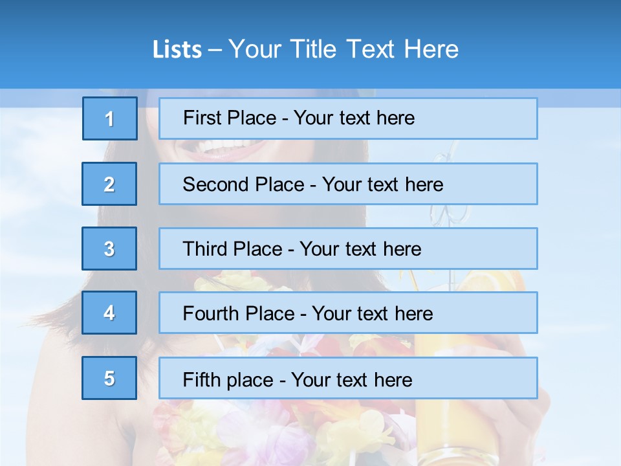
Task: Click the "Fifth place - Your text here" bar
Action: (348, 379)
